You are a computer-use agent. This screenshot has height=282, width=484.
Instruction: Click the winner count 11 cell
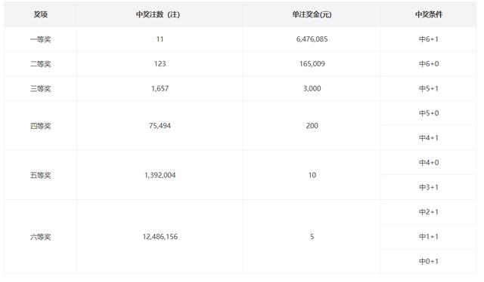point(160,39)
